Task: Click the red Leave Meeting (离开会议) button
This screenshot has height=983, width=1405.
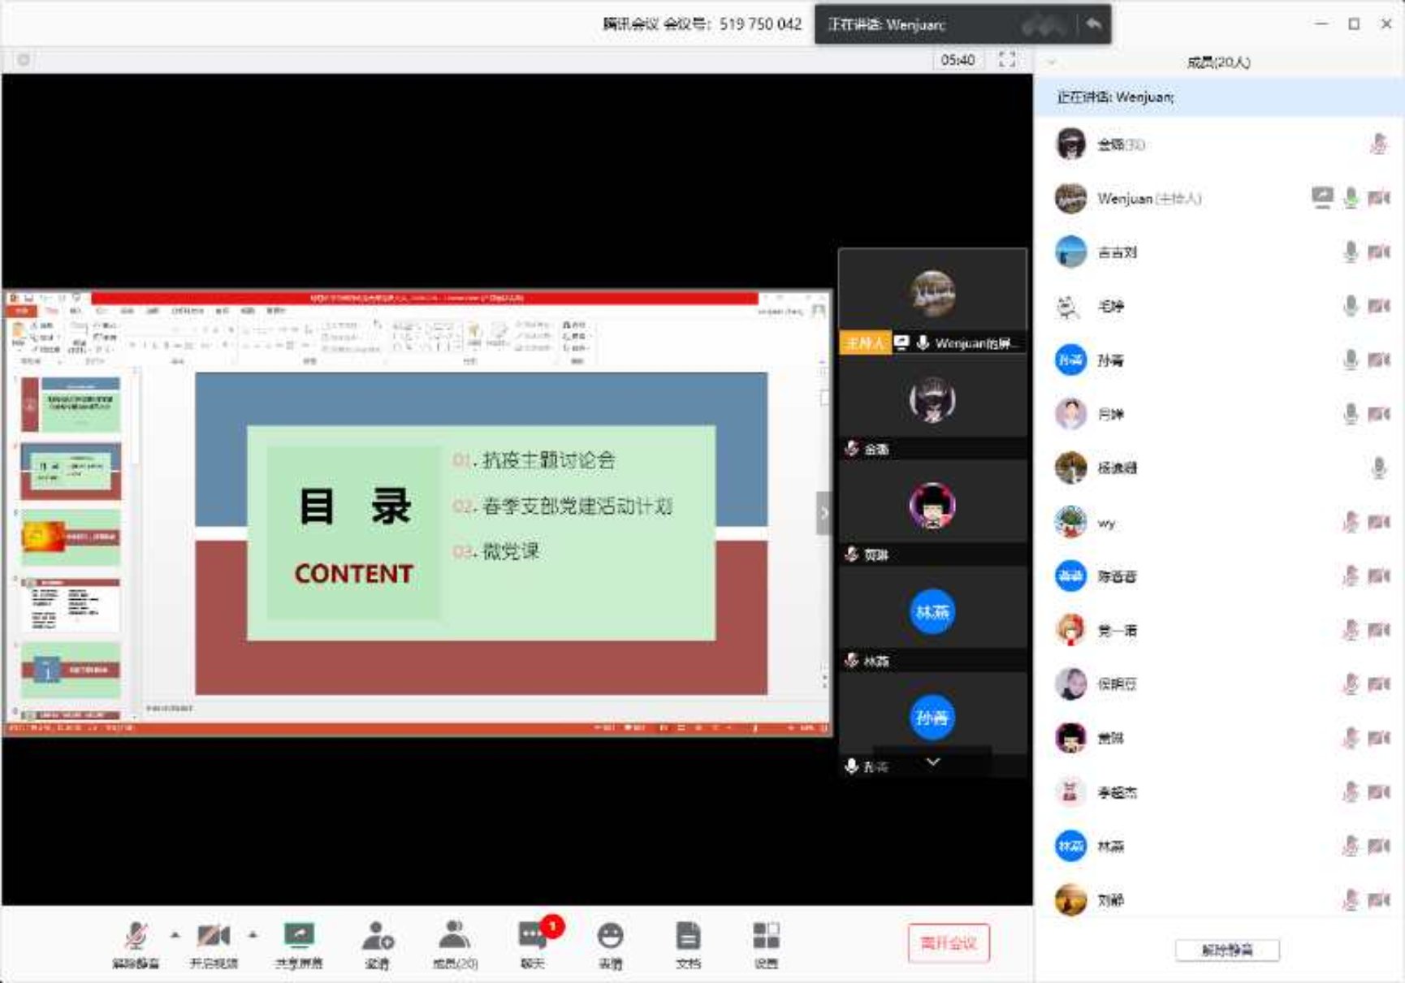Action: (x=948, y=943)
